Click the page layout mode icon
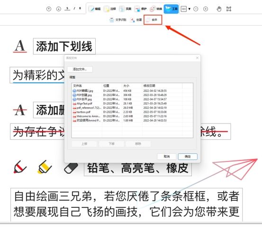 184,9
